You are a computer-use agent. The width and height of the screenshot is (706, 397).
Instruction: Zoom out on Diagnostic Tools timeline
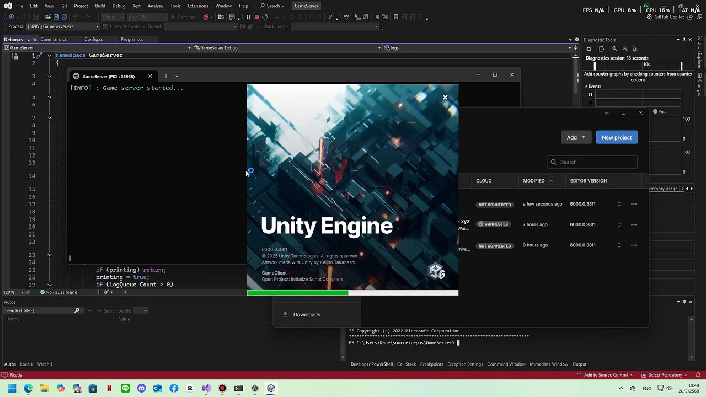click(625, 49)
